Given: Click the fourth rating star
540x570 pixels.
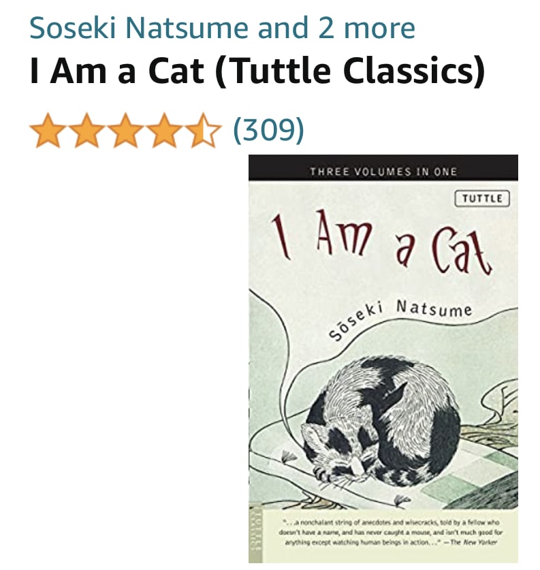Looking at the screenshot, I should pyautogui.click(x=163, y=130).
